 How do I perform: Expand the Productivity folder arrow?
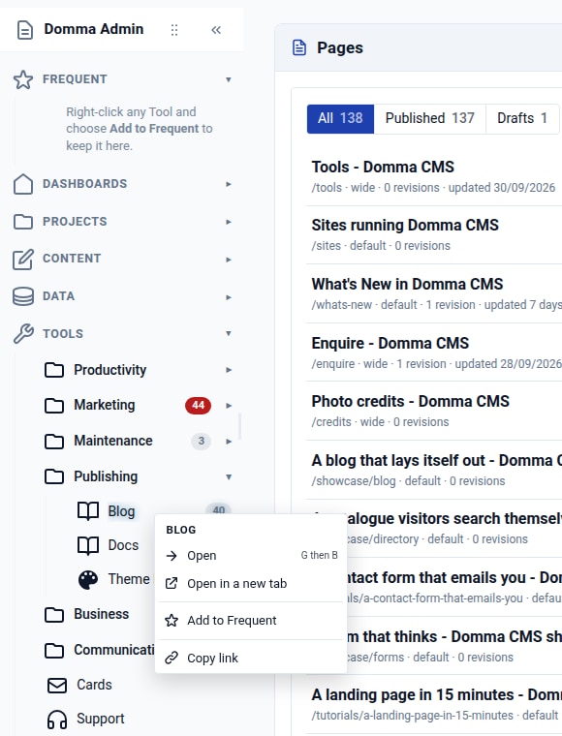pos(228,370)
